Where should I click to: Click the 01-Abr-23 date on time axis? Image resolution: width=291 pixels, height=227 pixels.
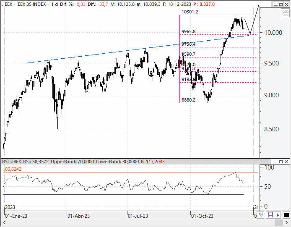pos(78,216)
